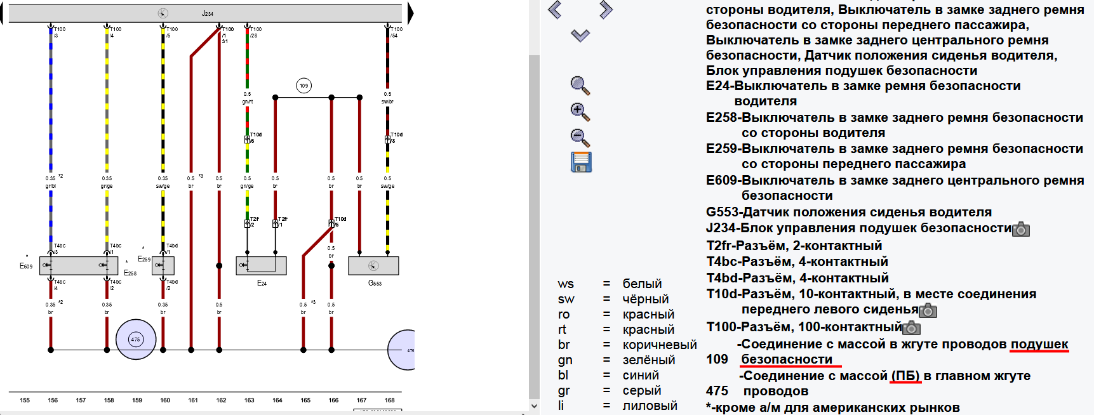The height and width of the screenshot is (415, 1094).
Task: Click the black left edge diagram arrow
Action: click(3, 13)
